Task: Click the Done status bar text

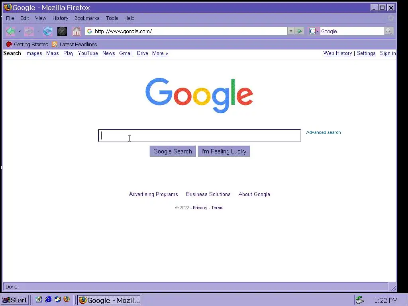Action: point(12,287)
